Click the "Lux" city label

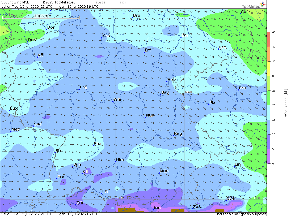click(14, 108)
